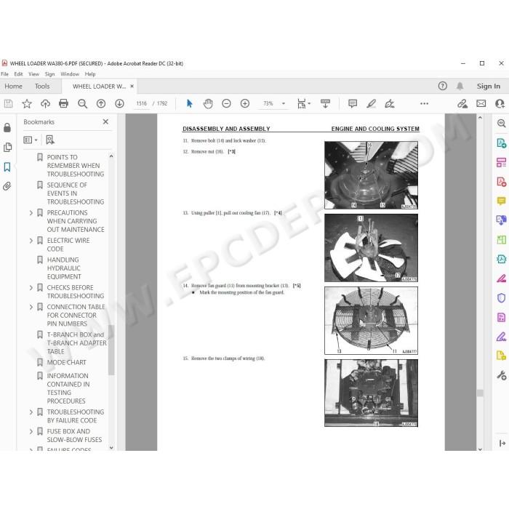Screen dimensions: 509x509
Task: Open the bookmarks options dropdown
Action: 31,140
